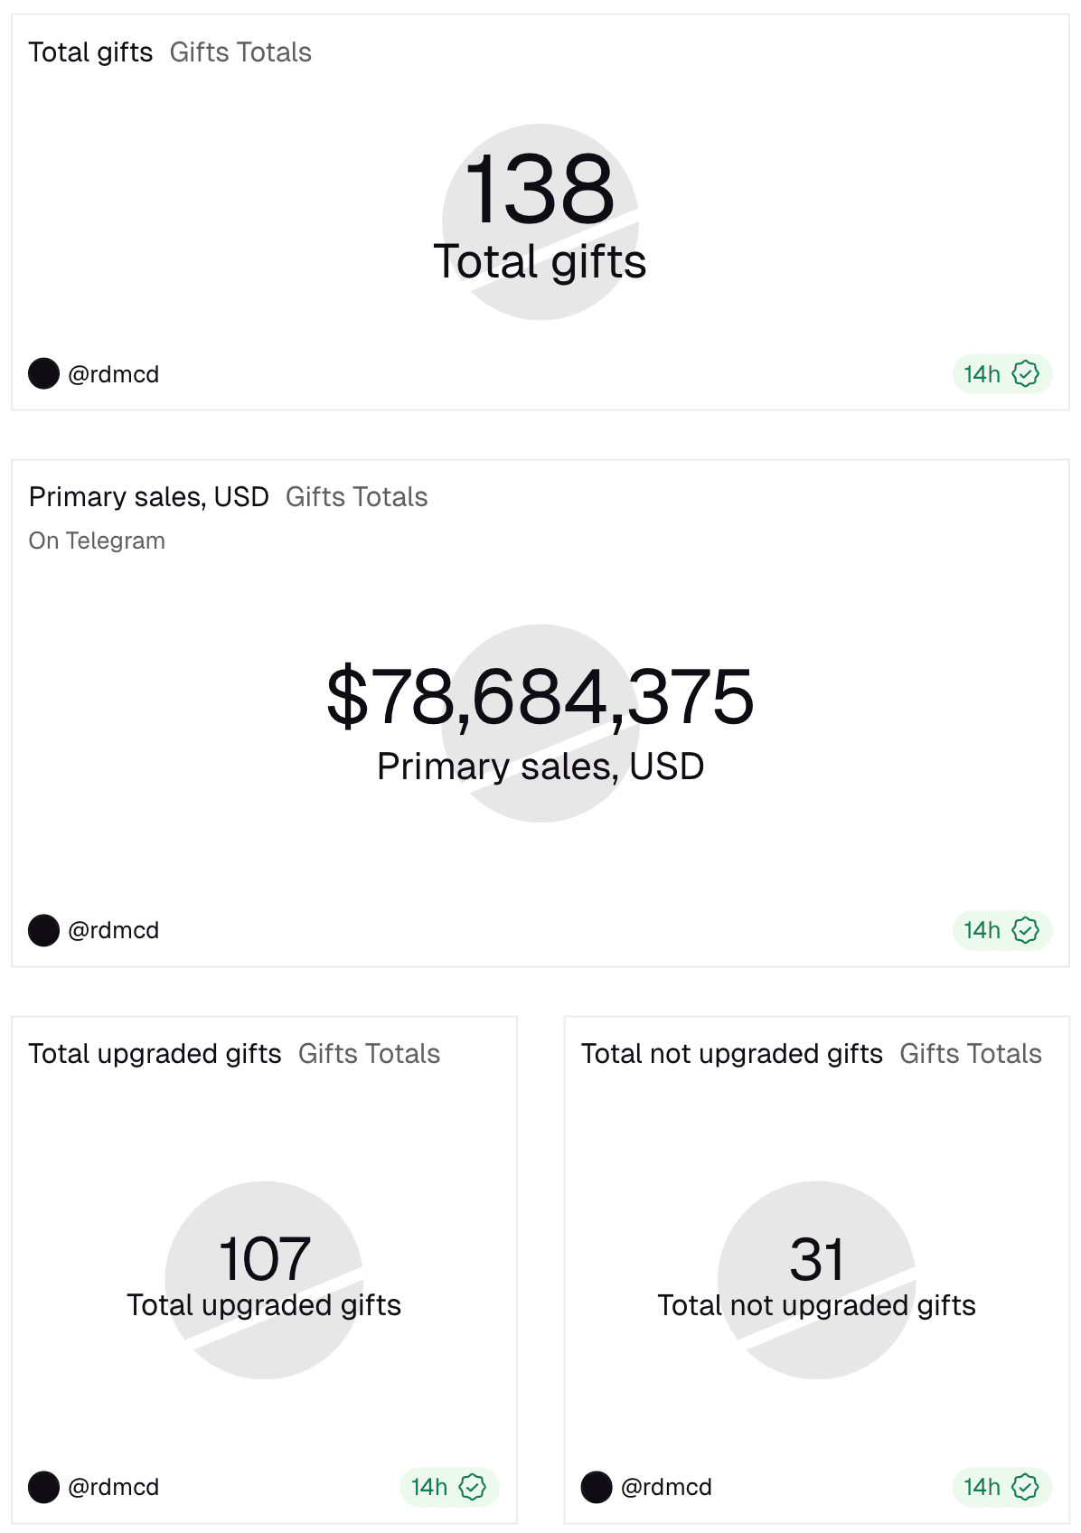Viewport: 1081px width, 1533px height.
Task: Open the "Total gifts" card title
Action: [x=90, y=52]
